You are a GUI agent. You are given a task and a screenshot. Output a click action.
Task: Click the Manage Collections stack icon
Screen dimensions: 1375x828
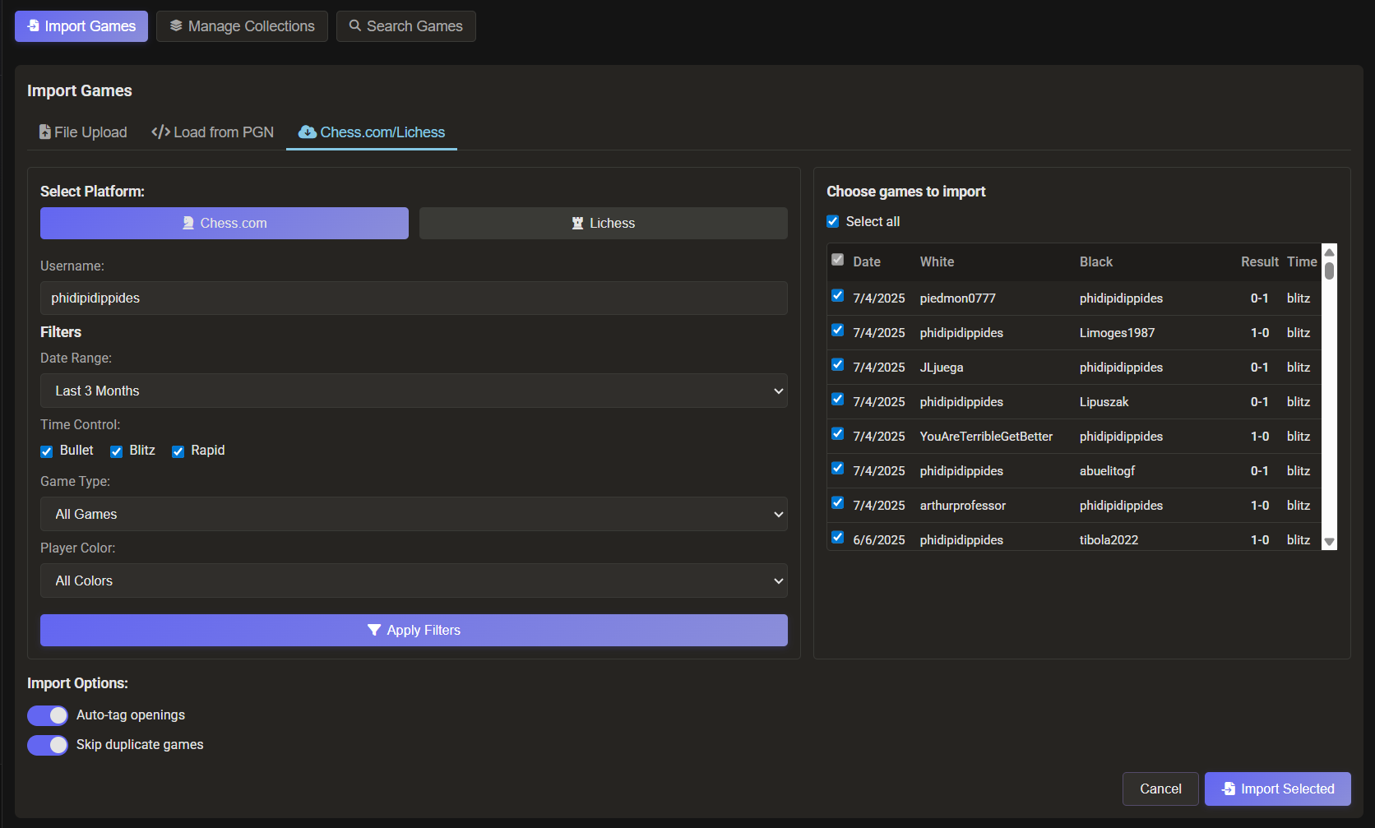tap(176, 26)
